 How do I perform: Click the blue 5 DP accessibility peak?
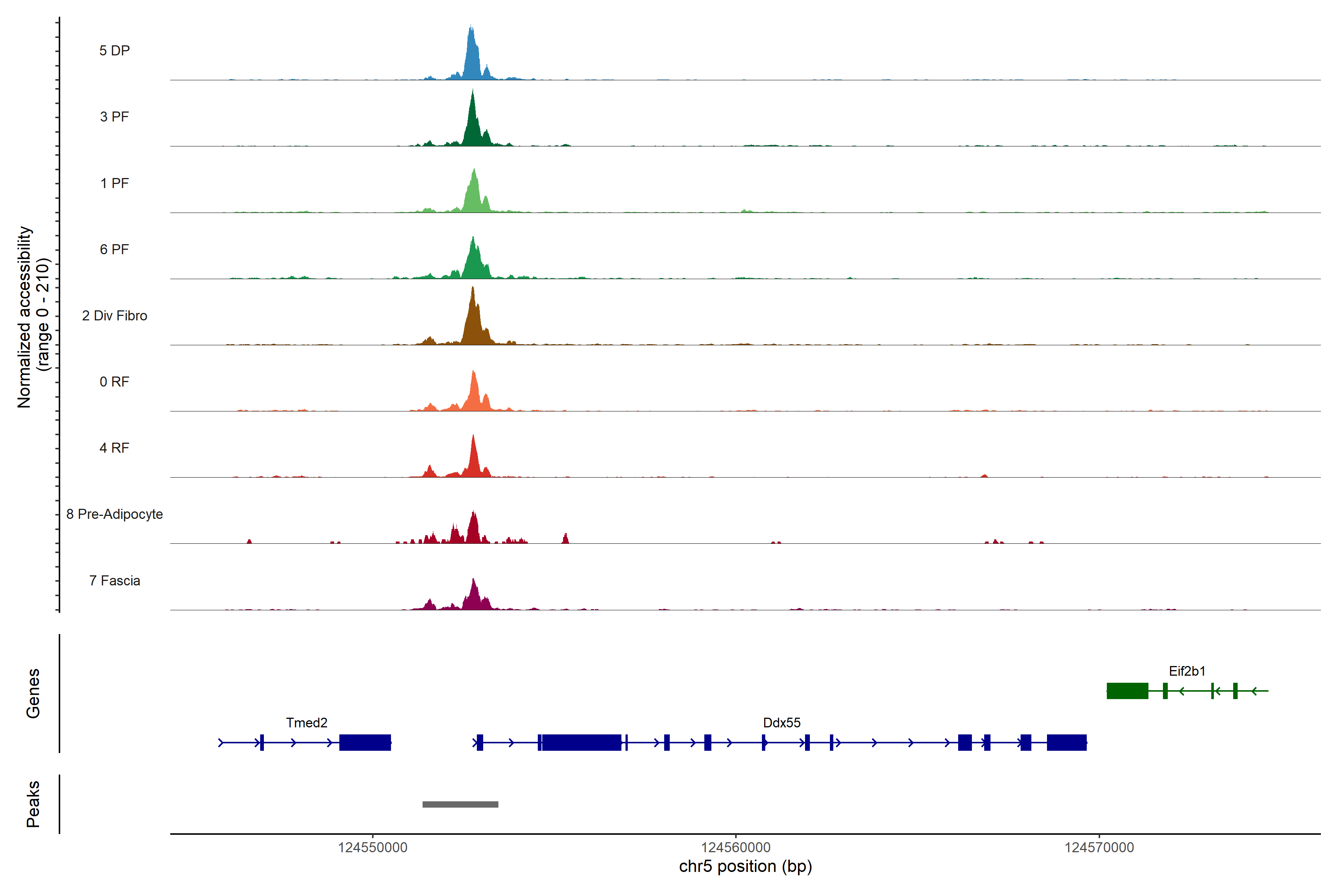(472, 60)
